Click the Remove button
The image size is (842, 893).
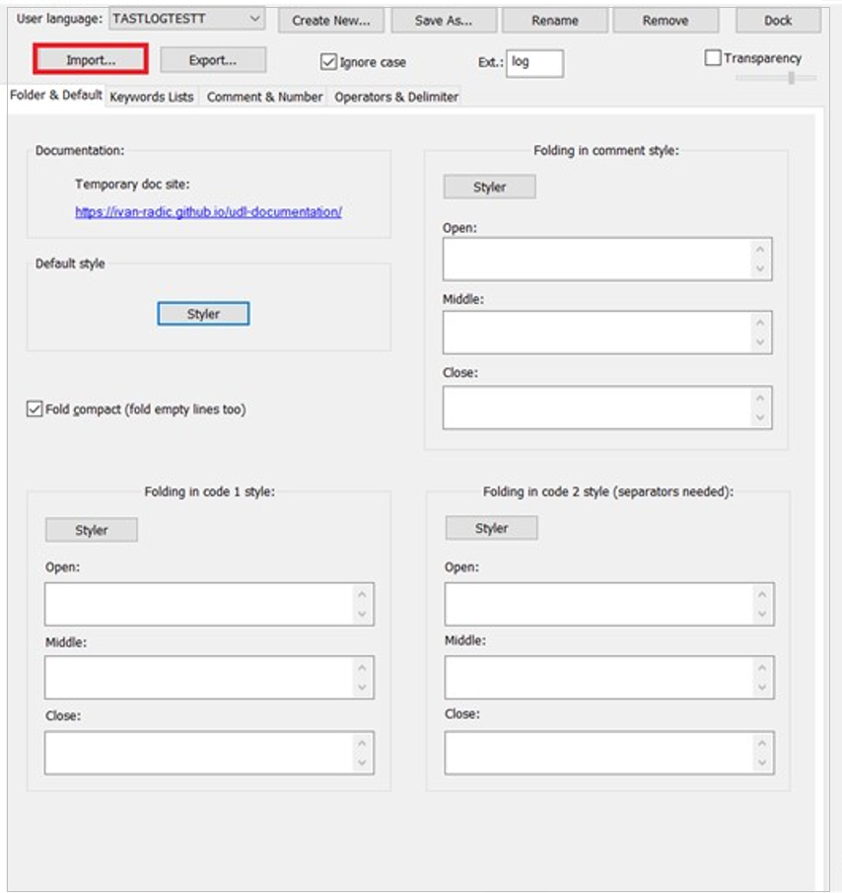pyautogui.click(x=666, y=20)
